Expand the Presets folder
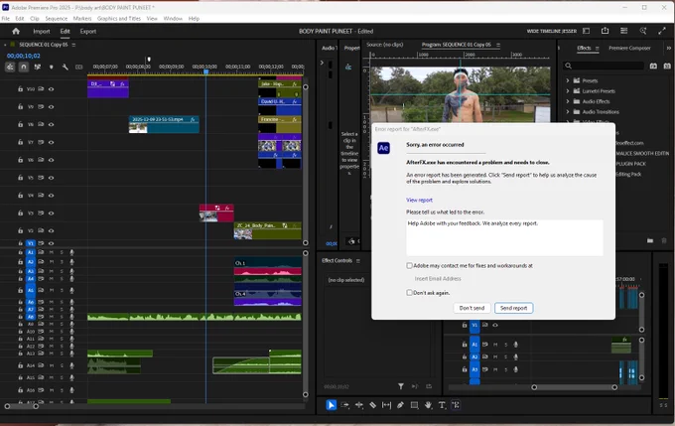 tap(568, 80)
